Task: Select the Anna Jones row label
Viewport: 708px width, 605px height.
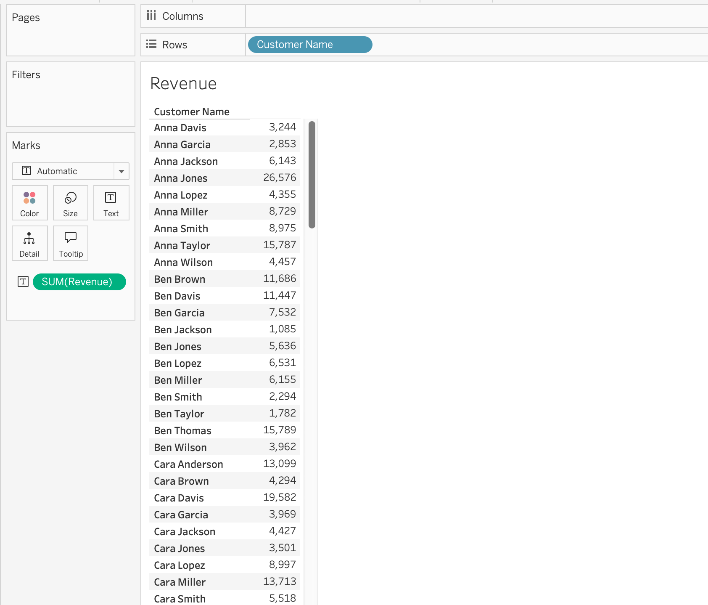Action: point(181,178)
